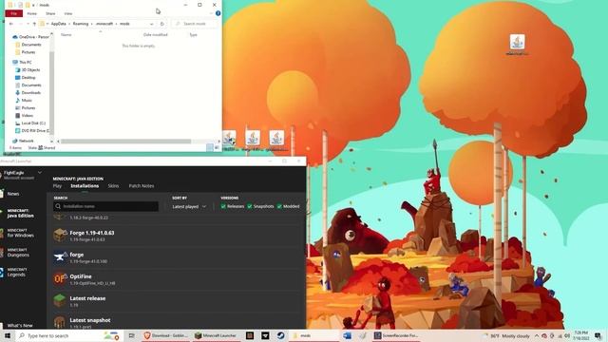Click the forge anvil installation icon
The width and height of the screenshot is (608, 342).
[x=60, y=257]
